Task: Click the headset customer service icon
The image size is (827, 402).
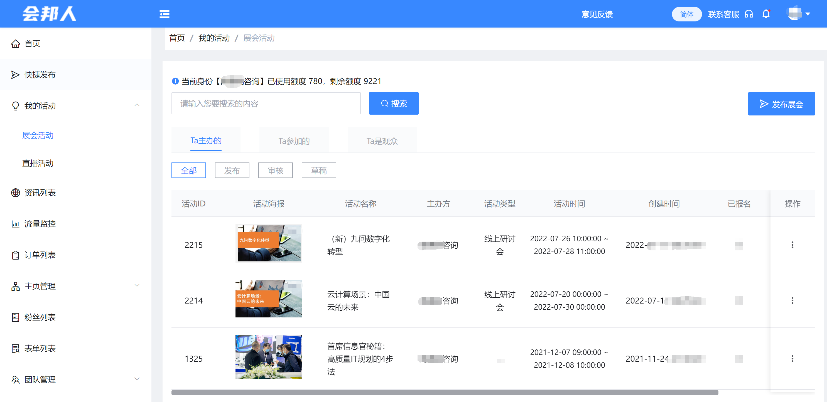Action: pyautogui.click(x=749, y=14)
